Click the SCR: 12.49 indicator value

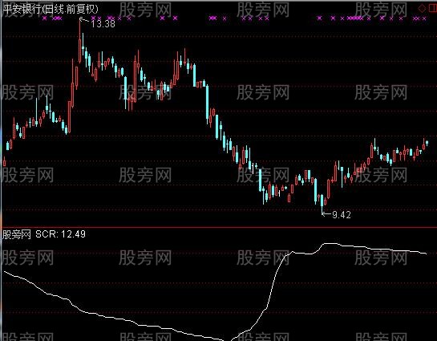60,234
